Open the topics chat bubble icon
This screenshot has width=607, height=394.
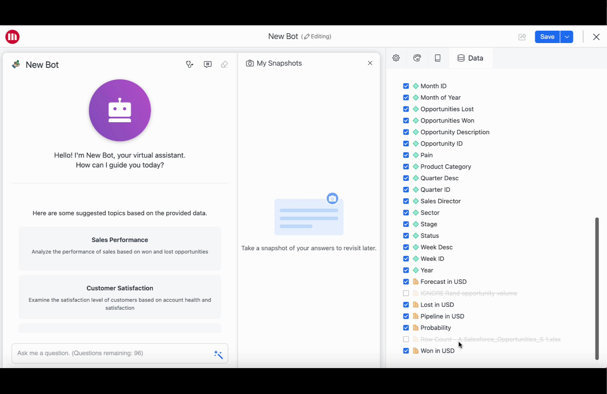[x=208, y=65]
